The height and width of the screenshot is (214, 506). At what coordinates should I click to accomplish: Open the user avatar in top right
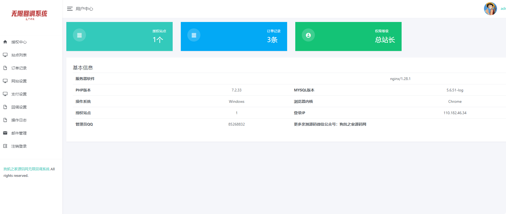pos(491,9)
